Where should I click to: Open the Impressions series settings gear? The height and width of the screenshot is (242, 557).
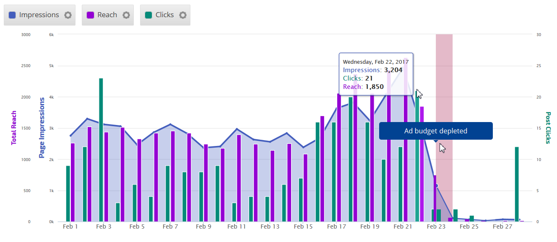point(68,15)
